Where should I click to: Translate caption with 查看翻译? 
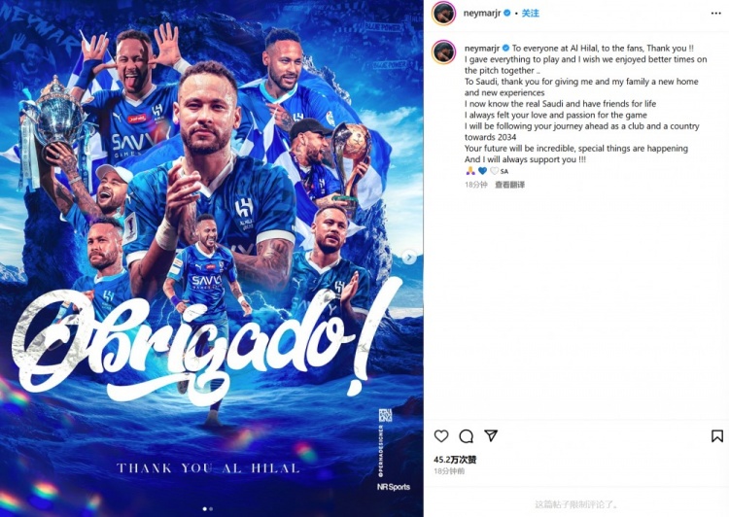509,185
